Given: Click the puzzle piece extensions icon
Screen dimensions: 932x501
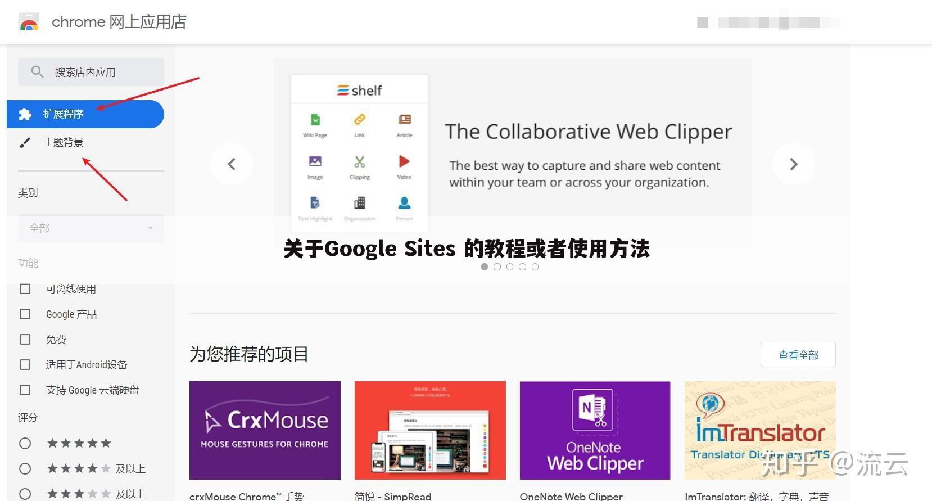Looking at the screenshot, I should [x=25, y=114].
